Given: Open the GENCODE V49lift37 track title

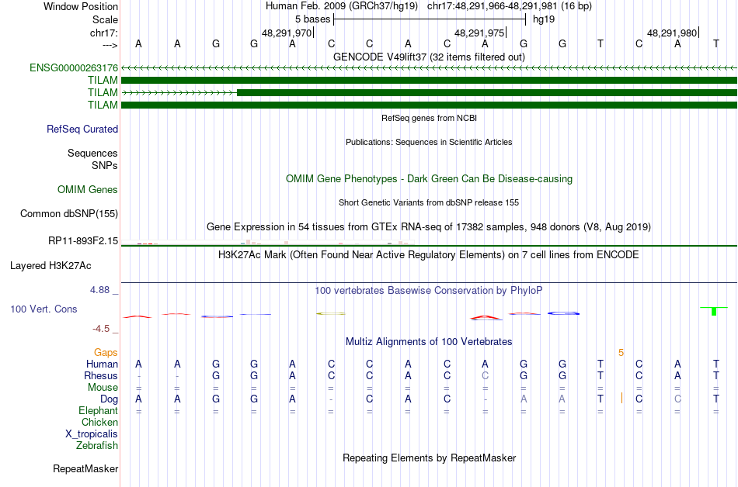Looking at the screenshot, I should (429, 57).
